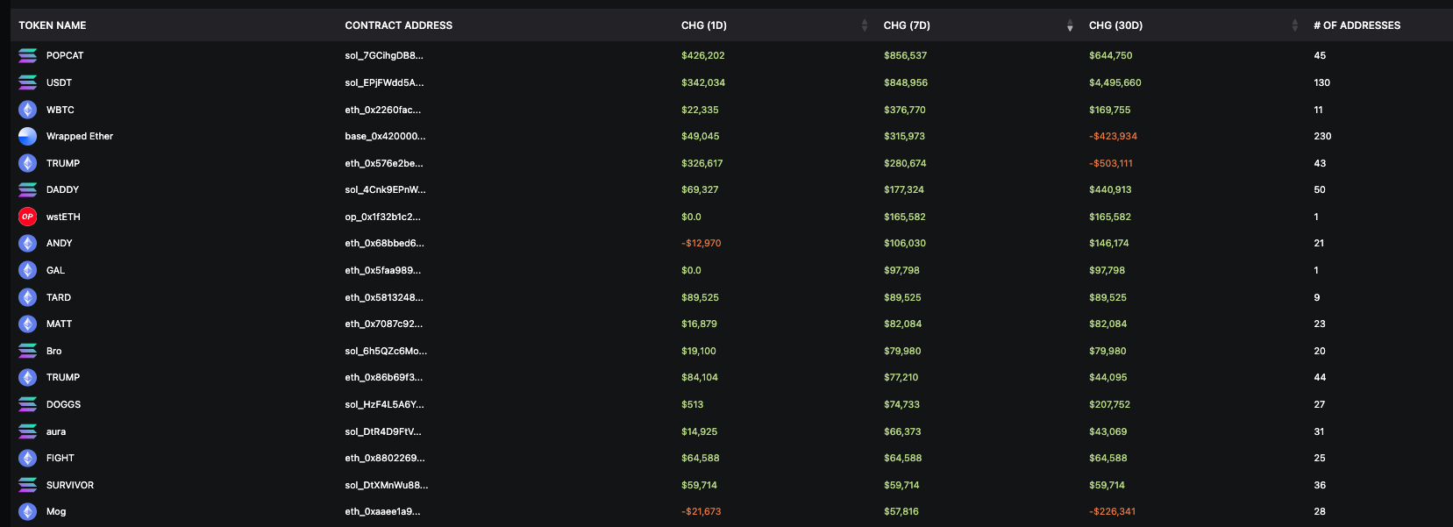Click the -$423,934 30D change value

click(x=1114, y=136)
